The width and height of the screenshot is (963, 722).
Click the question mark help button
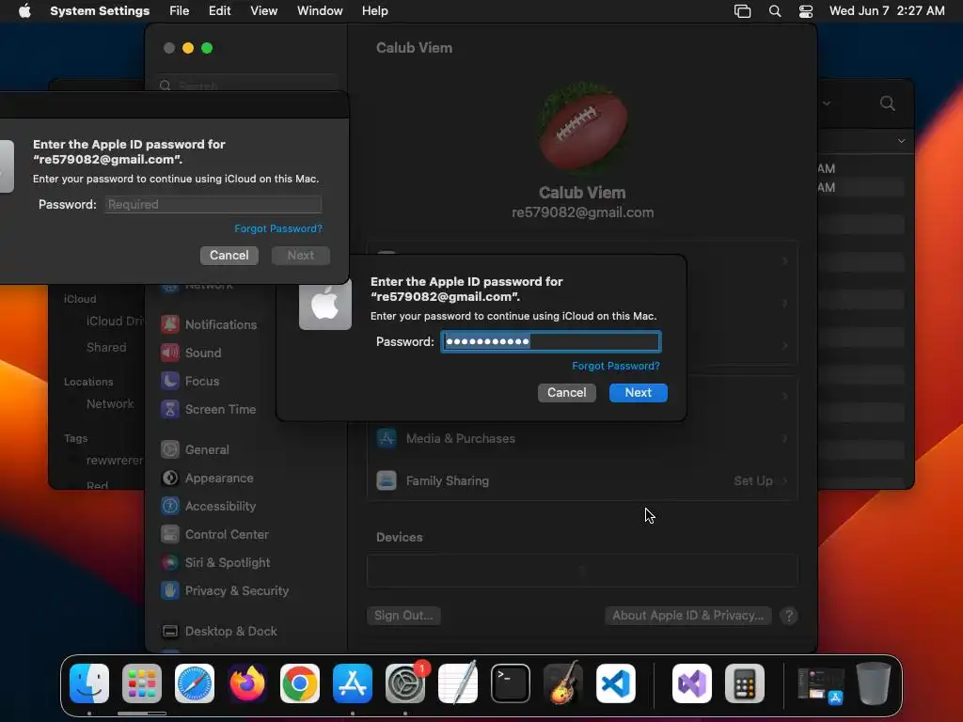tap(789, 615)
